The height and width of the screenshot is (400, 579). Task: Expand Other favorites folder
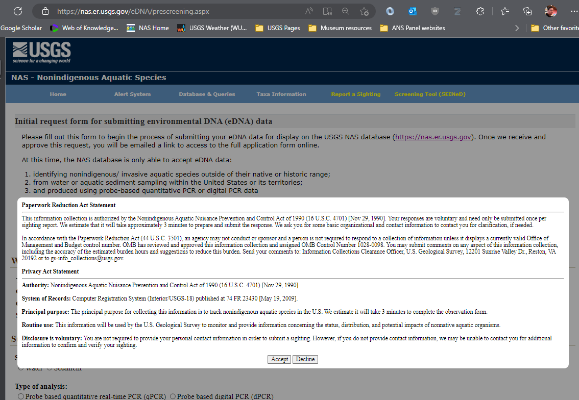[x=554, y=28]
